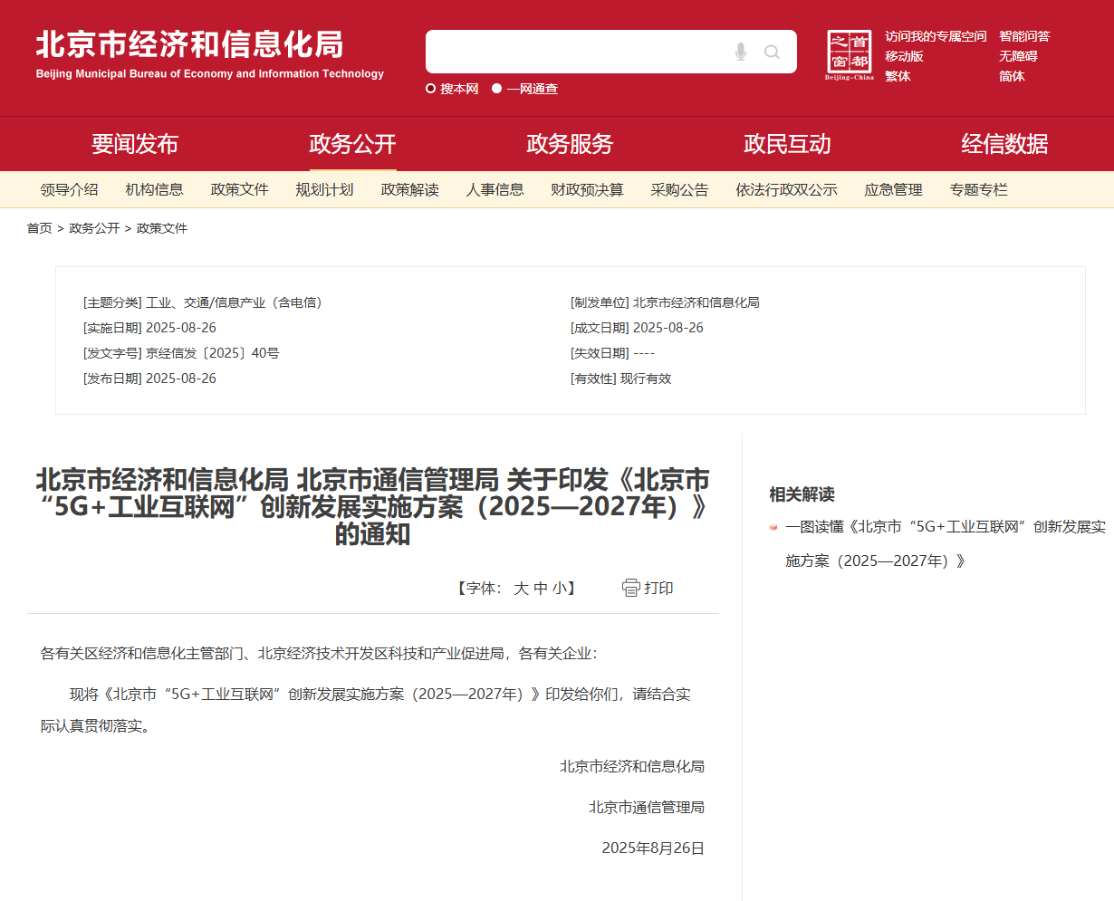Open the 要闻发布 main navigation tab
Image resolution: width=1114 pixels, height=901 pixels.
coord(135,144)
